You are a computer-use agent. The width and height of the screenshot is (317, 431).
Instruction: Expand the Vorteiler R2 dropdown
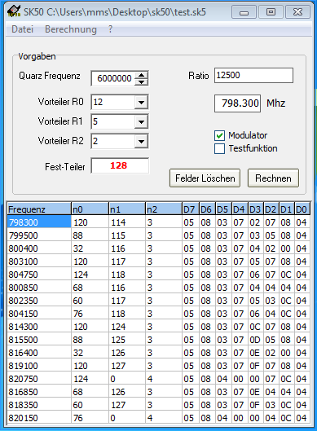(141, 141)
